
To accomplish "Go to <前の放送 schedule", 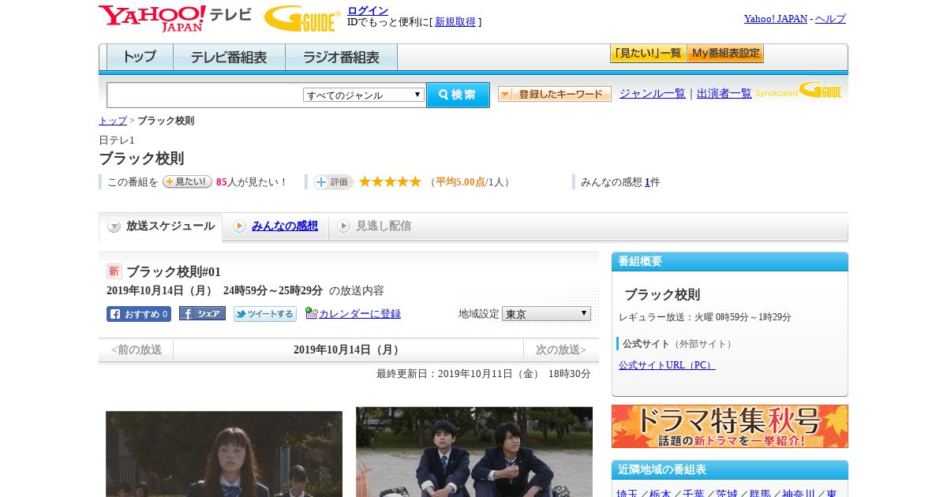I will tap(137, 349).
